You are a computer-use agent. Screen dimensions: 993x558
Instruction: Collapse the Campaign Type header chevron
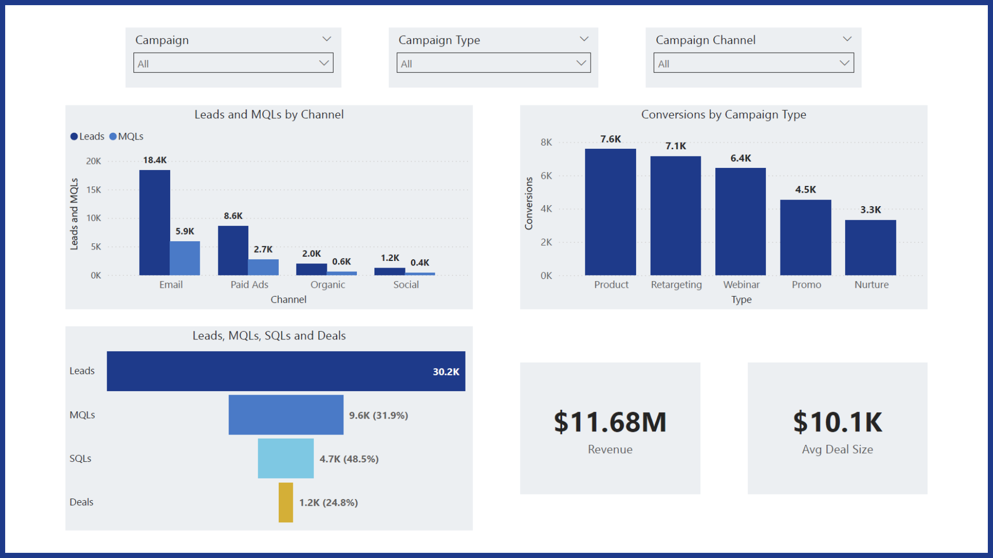click(584, 39)
